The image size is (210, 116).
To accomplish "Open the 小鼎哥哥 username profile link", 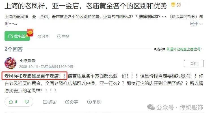I will (x=28, y=61).
